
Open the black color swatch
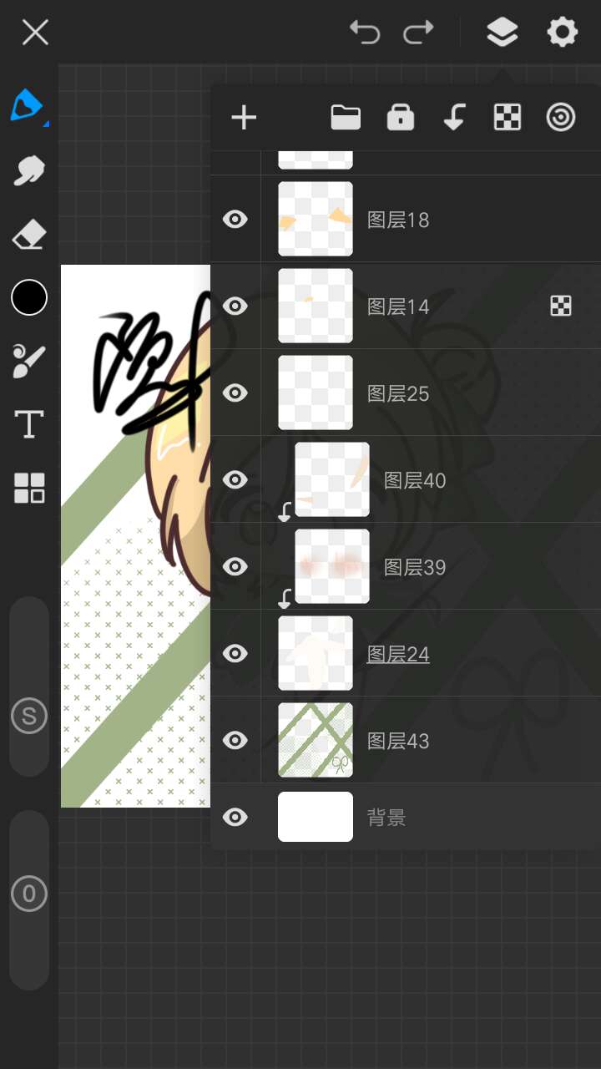pyautogui.click(x=28, y=297)
